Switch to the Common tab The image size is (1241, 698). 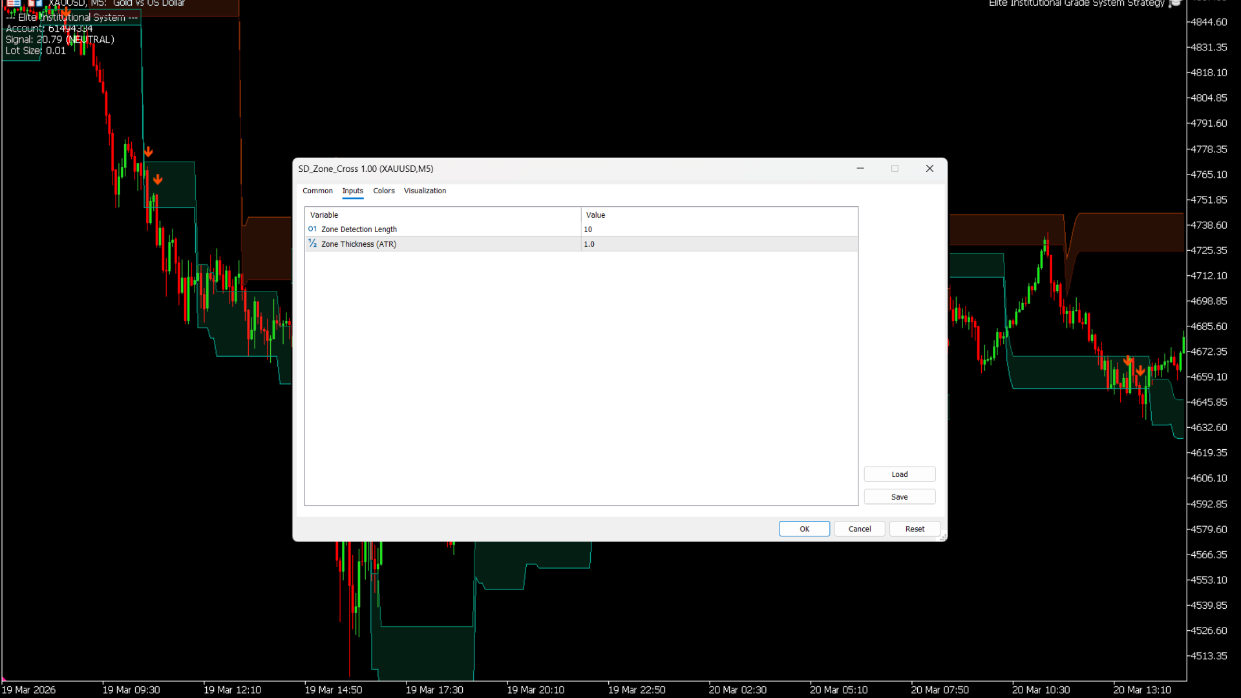[x=317, y=191]
